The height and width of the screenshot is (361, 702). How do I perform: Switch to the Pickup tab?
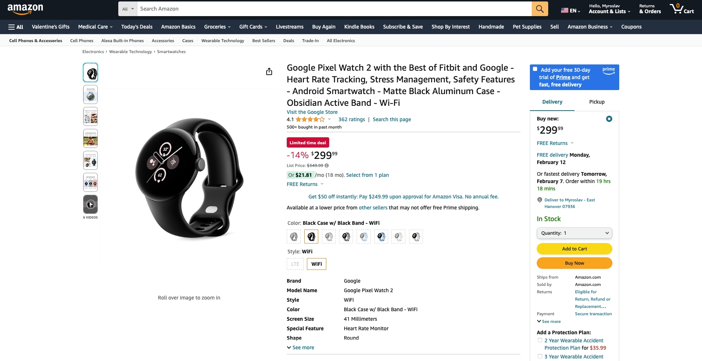597,102
